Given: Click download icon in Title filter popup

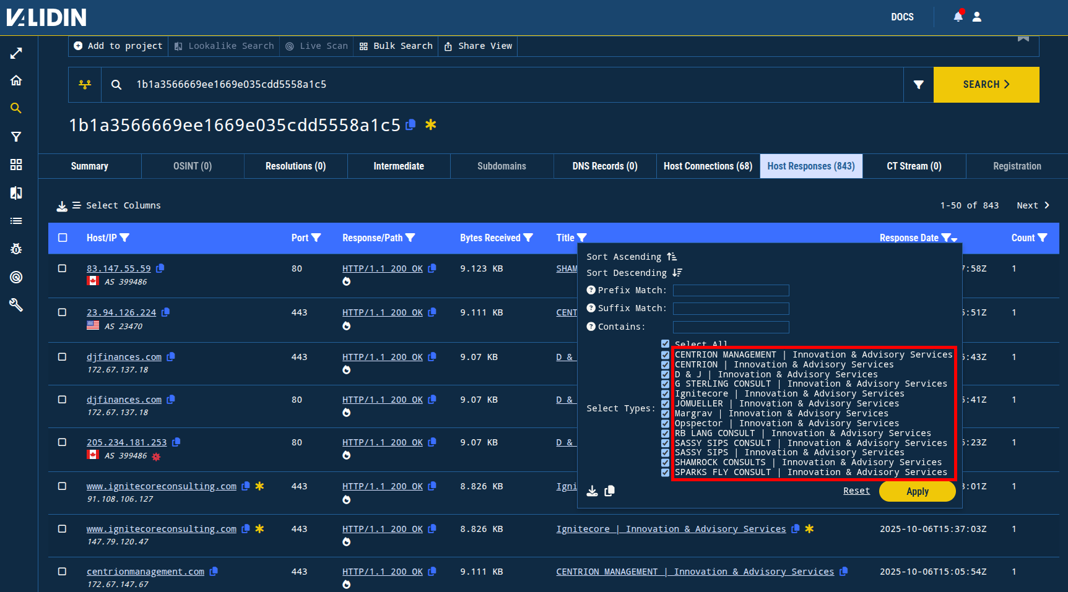Looking at the screenshot, I should point(593,491).
